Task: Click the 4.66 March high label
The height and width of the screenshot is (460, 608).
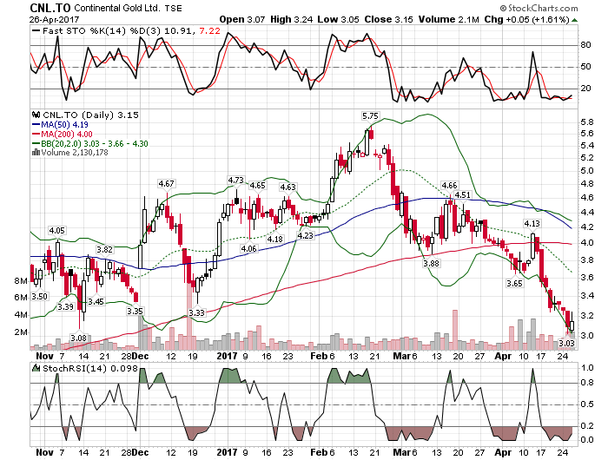Action: (x=449, y=185)
